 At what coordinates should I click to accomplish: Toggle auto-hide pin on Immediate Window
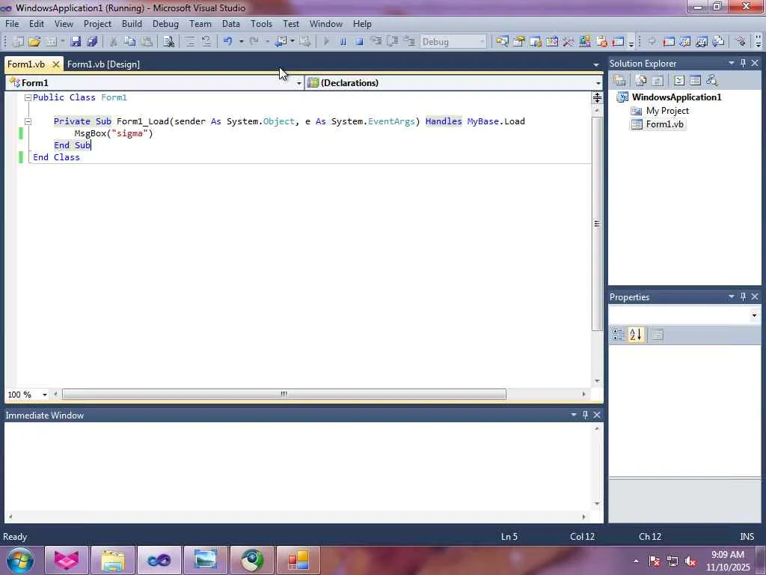tap(585, 415)
